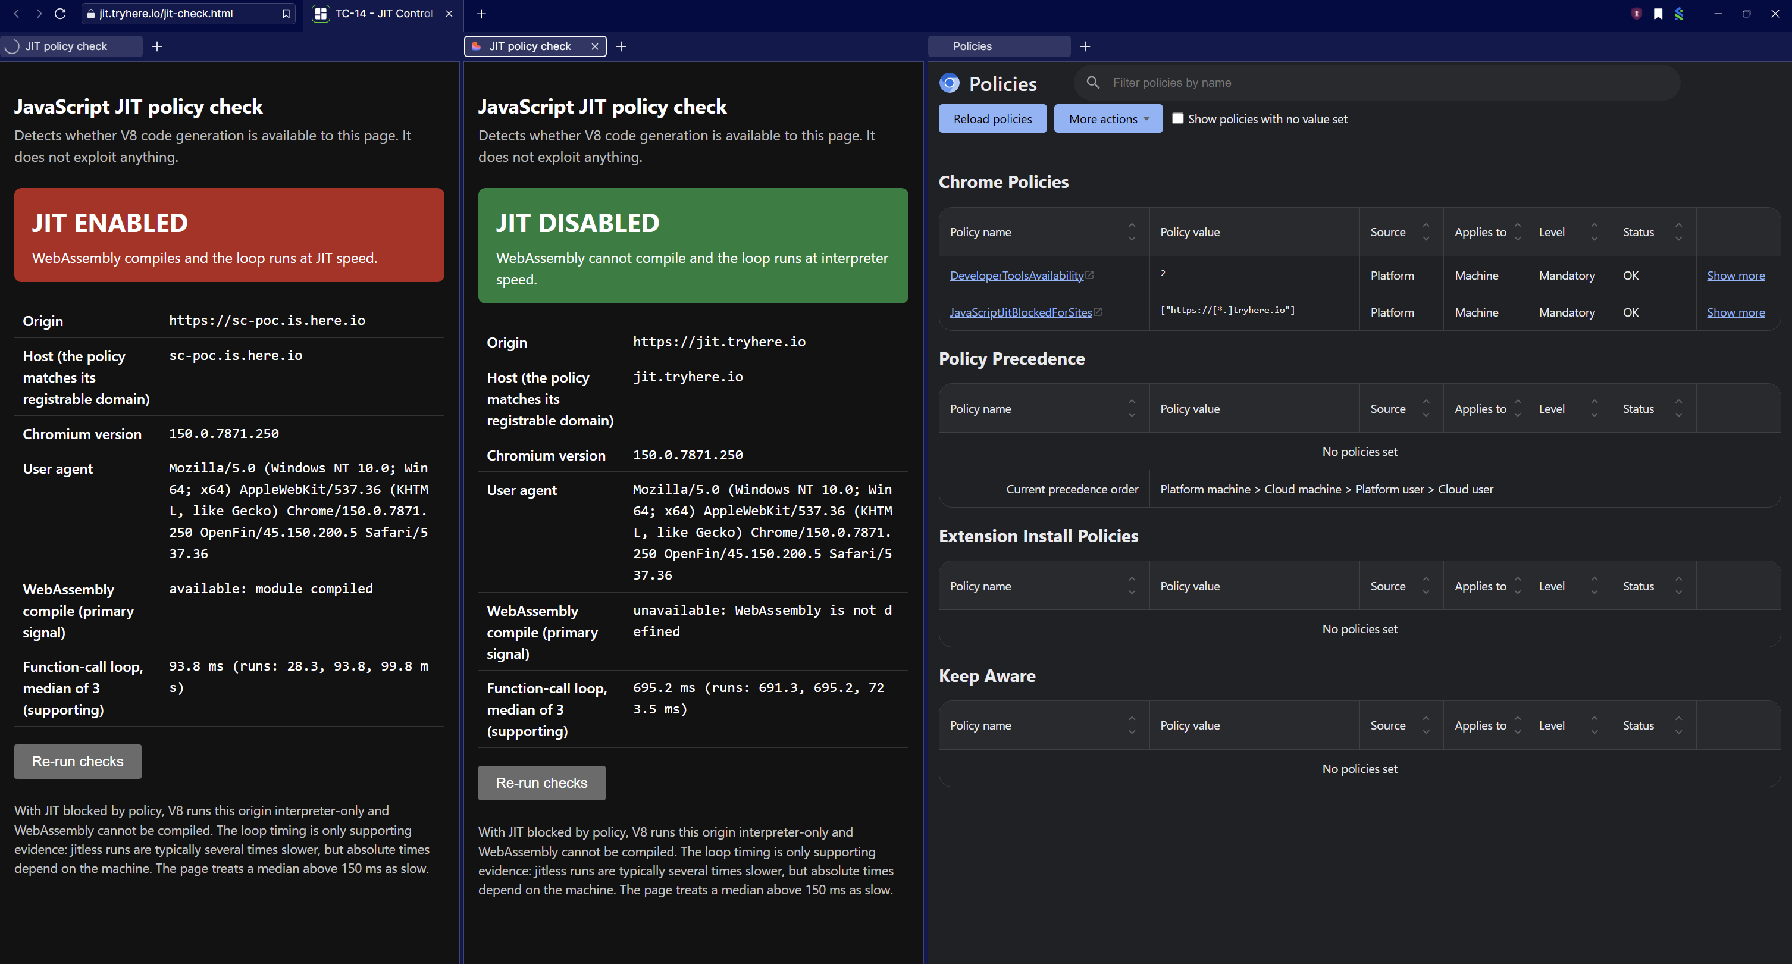This screenshot has height=964, width=1792.
Task: Add a tab beside middle JIT policy check
Action: 621,46
